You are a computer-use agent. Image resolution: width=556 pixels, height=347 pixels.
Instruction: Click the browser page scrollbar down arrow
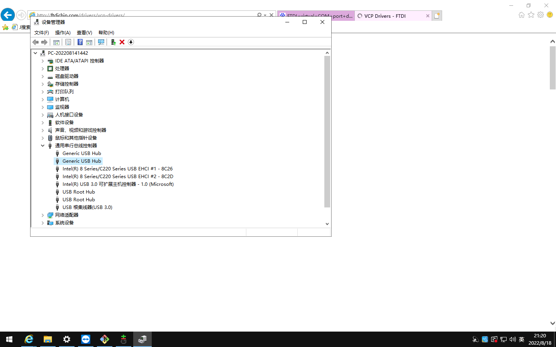[x=553, y=323]
